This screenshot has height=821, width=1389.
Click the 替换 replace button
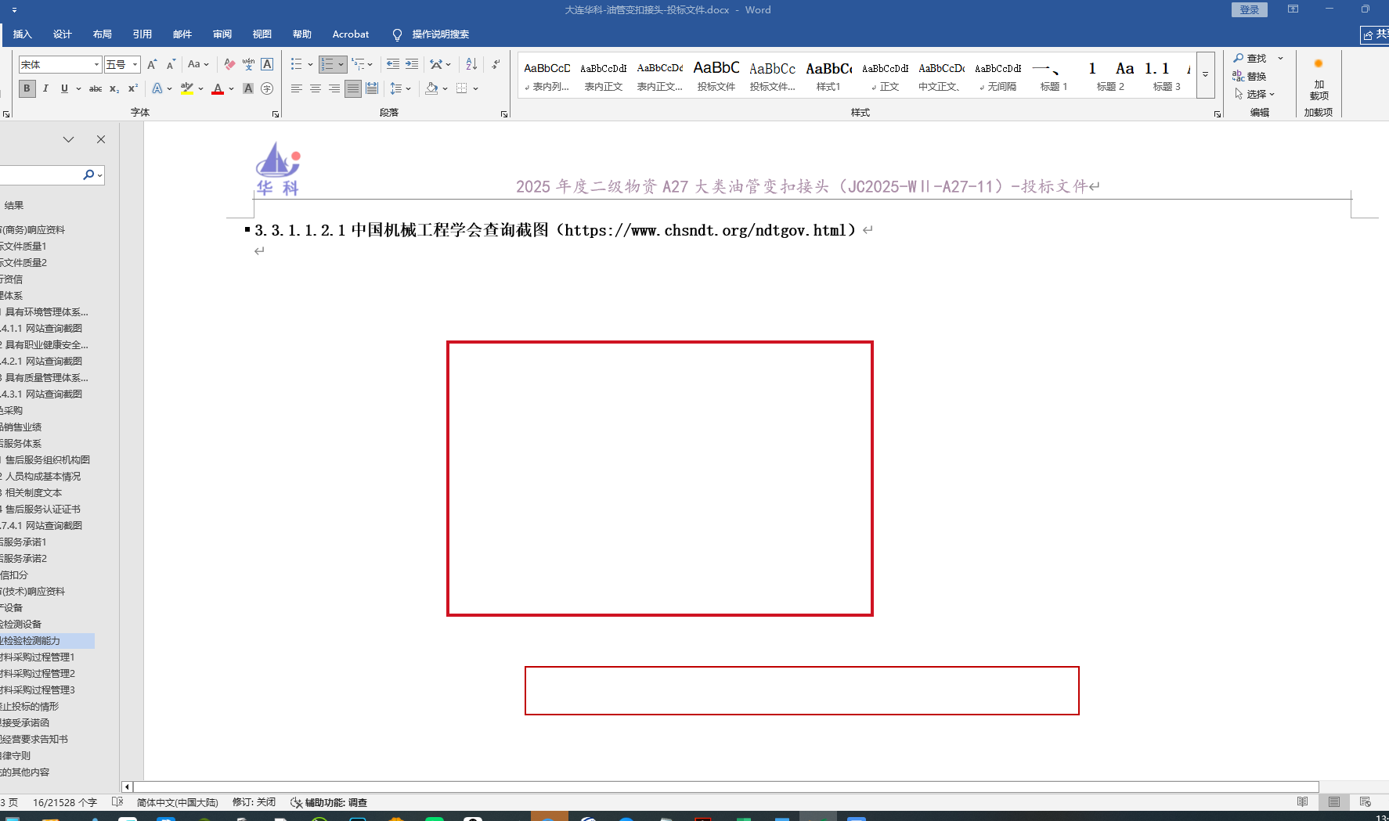pos(1250,76)
